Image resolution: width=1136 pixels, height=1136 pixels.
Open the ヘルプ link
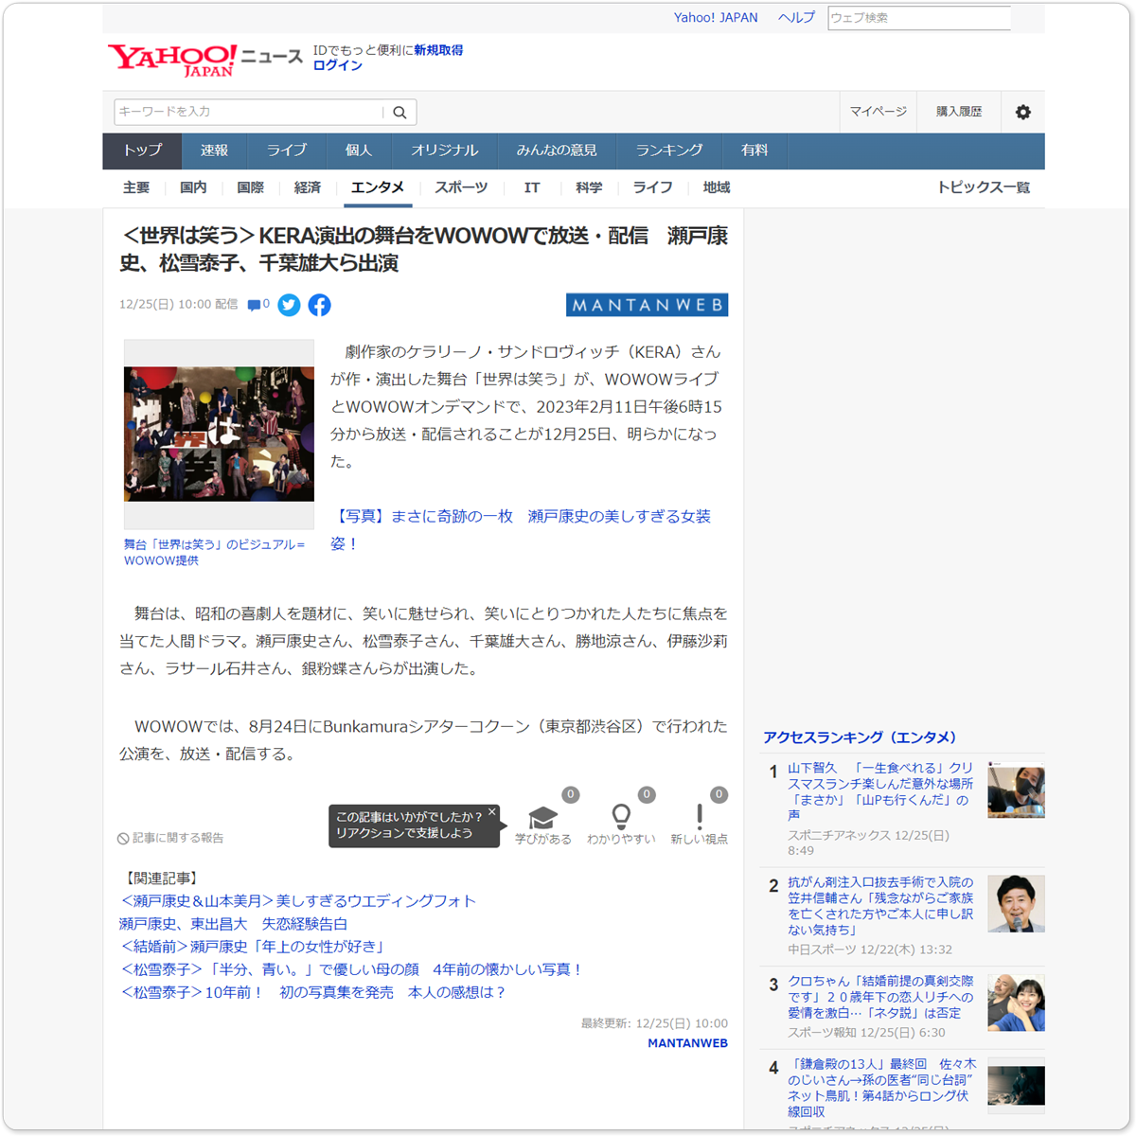796,18
